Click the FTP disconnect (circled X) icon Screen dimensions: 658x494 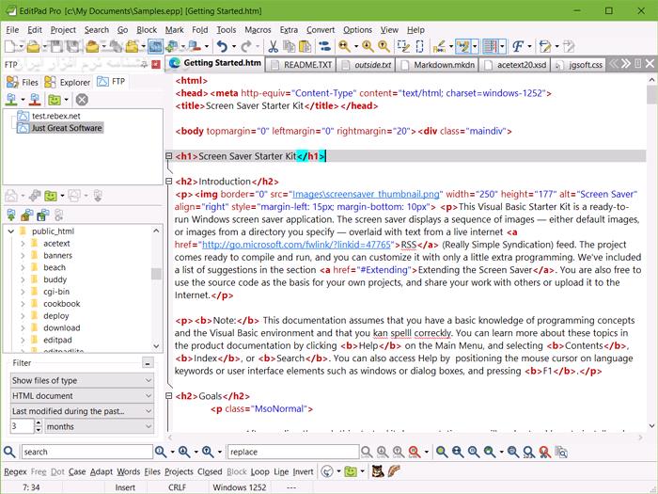[82, 99]
